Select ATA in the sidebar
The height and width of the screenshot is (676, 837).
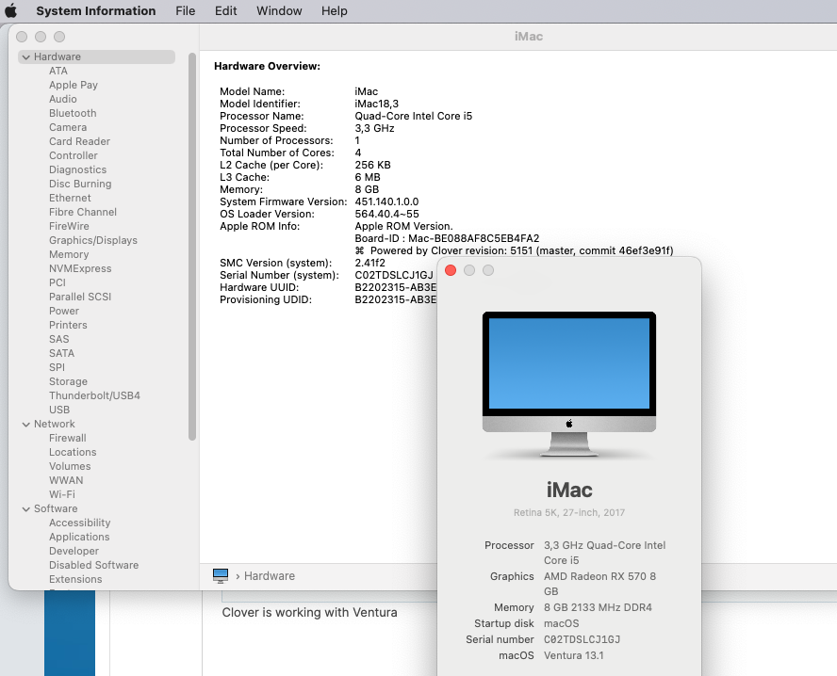point(58,71)
